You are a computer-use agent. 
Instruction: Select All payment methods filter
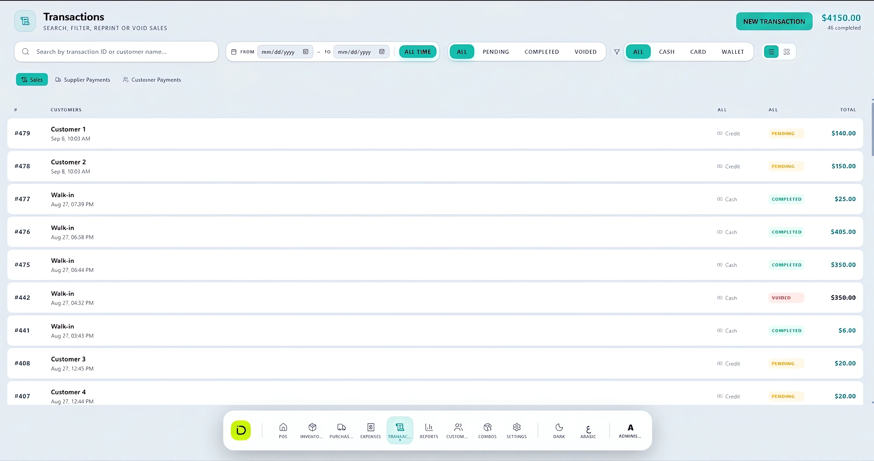click(638, 52)
